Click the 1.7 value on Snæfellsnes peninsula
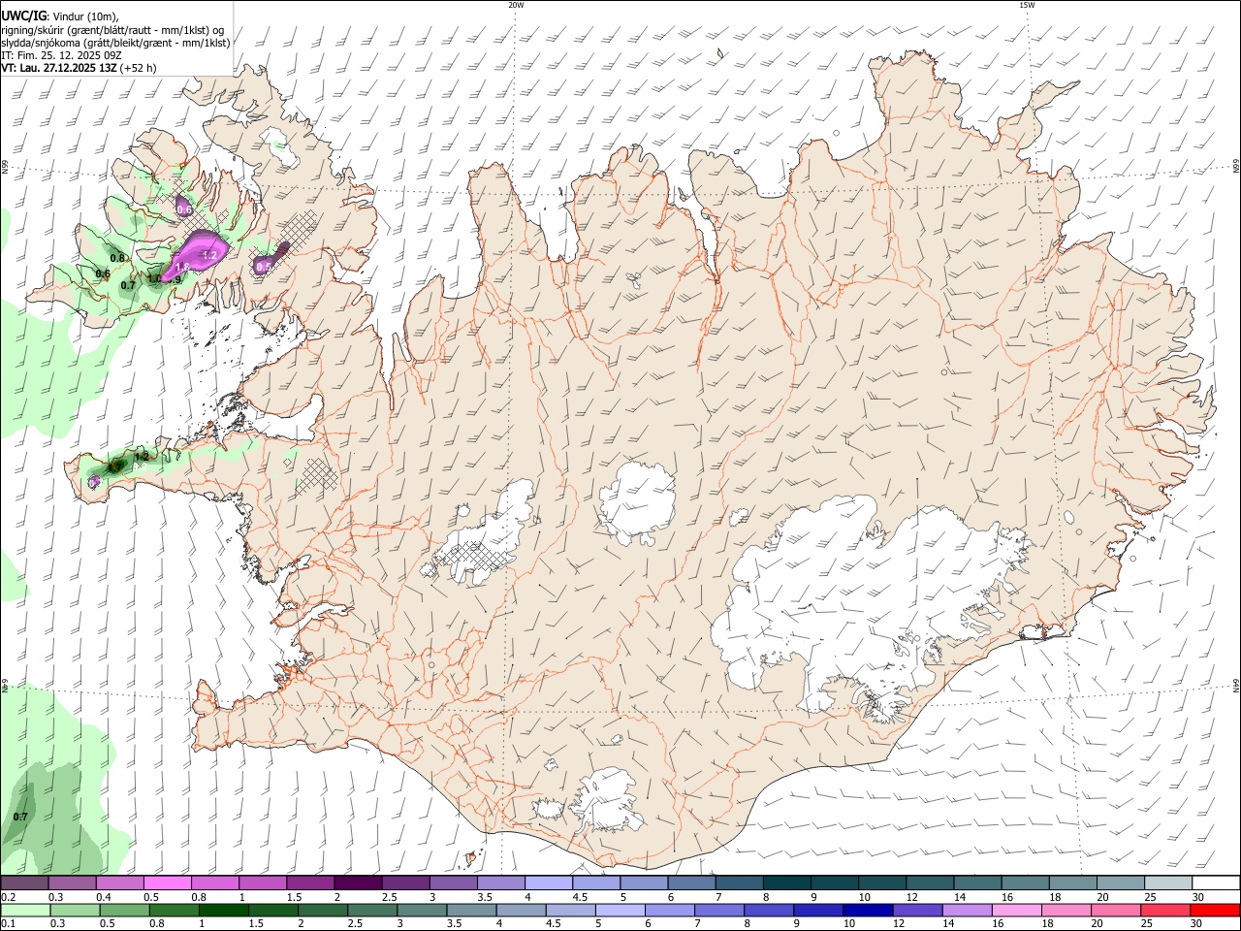Image resolution: width=1241 pixels, height=931 pixels. [114, 467]
